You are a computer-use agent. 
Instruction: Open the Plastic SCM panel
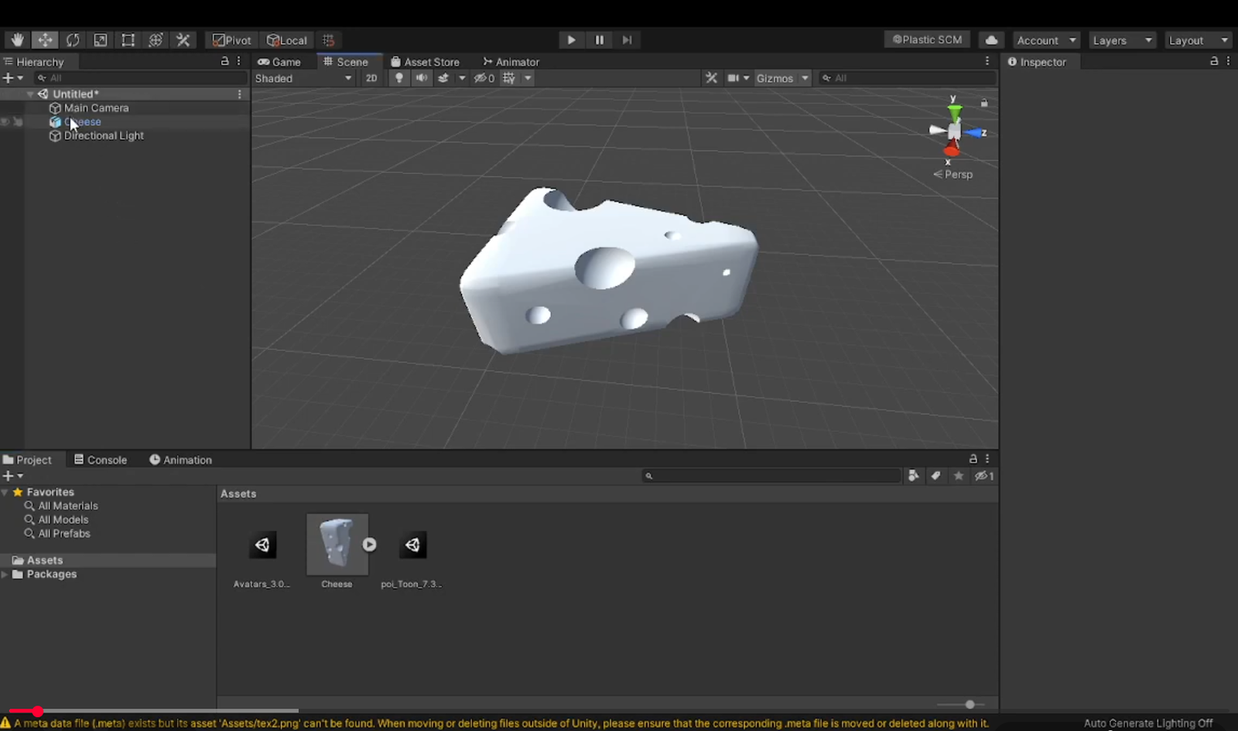[926, 39]
